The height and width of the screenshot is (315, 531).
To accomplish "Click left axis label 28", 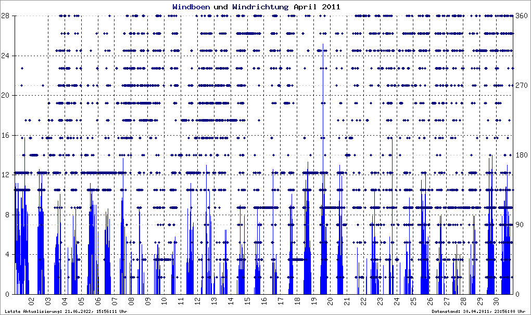I will (x=5, y=16).
